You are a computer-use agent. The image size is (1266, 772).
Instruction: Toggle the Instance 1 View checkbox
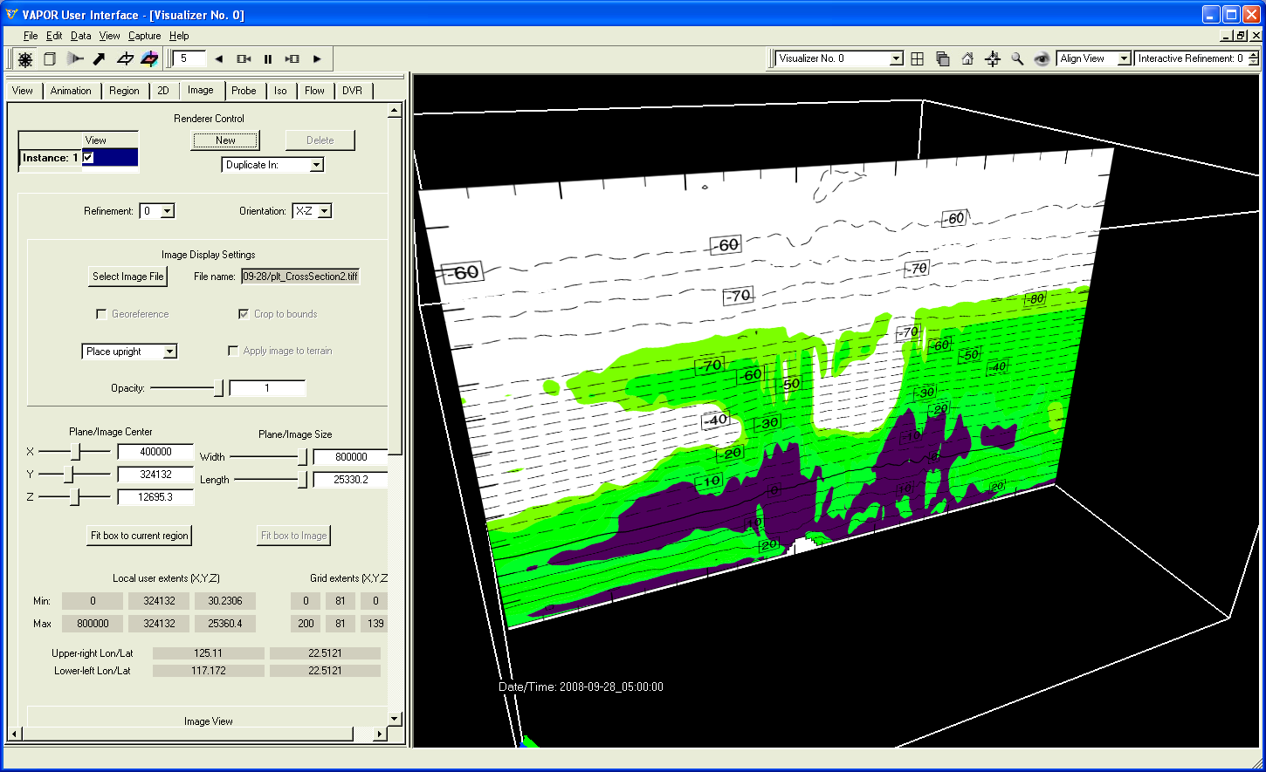pos(88,158)
